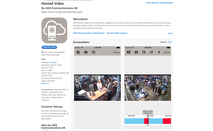The height and width of the screenshot is (131, 213).
Task: Tap the image quality icon in first screenshot
Action: click(93, 52)
